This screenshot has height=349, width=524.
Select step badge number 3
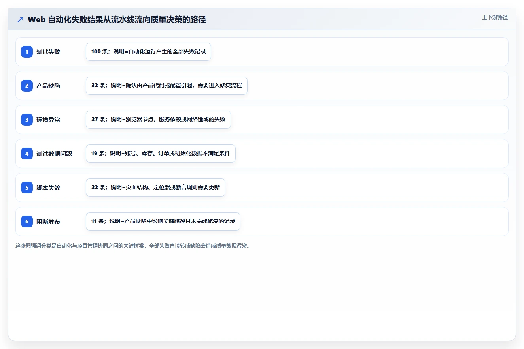tap(27, 120)
